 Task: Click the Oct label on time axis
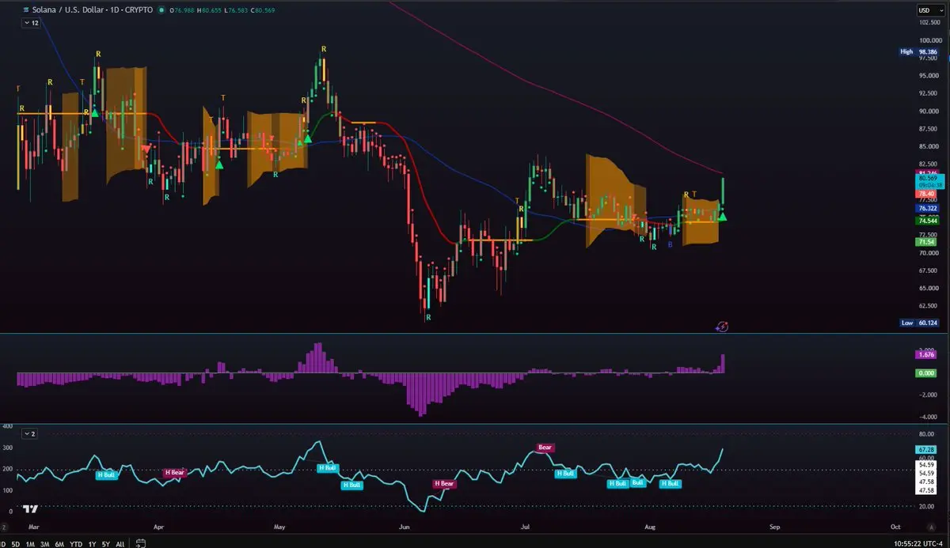(x=895, y=526)
